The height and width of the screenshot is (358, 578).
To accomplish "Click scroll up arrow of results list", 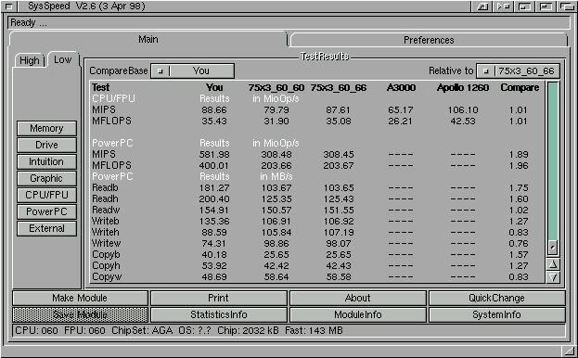I will click(553, 264).
